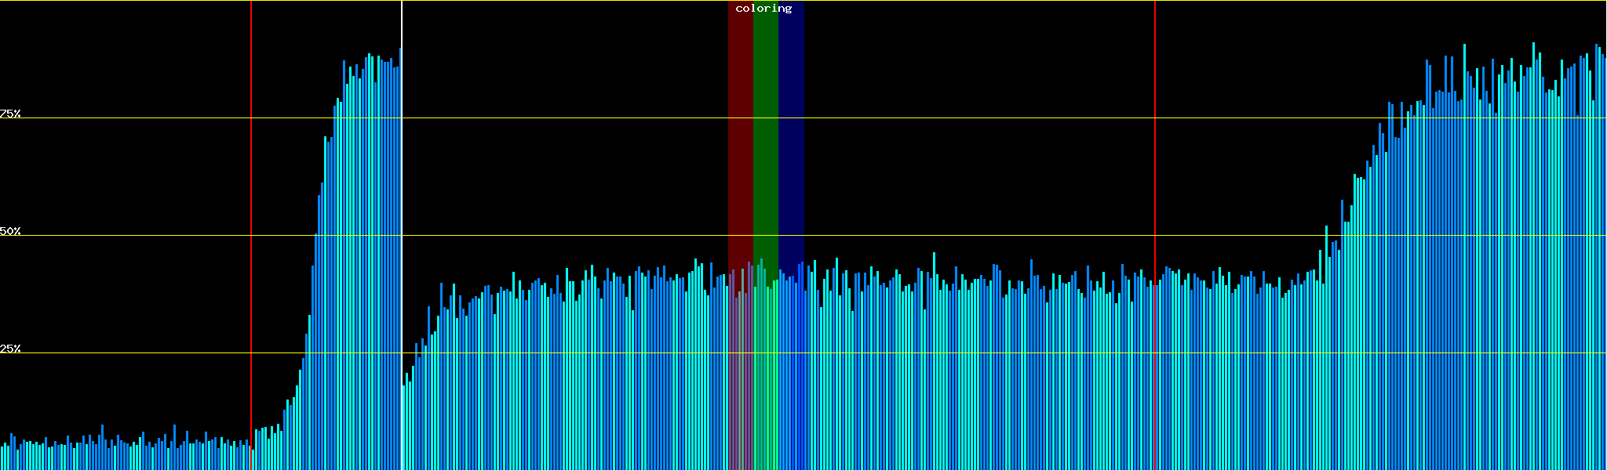Viewport: 1607px width, 470px height.
Task: Click the 50% axis label
Action: (x=10, y=231)
